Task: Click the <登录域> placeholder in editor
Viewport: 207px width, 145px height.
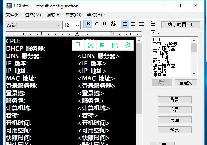Action: coord(91,93)
